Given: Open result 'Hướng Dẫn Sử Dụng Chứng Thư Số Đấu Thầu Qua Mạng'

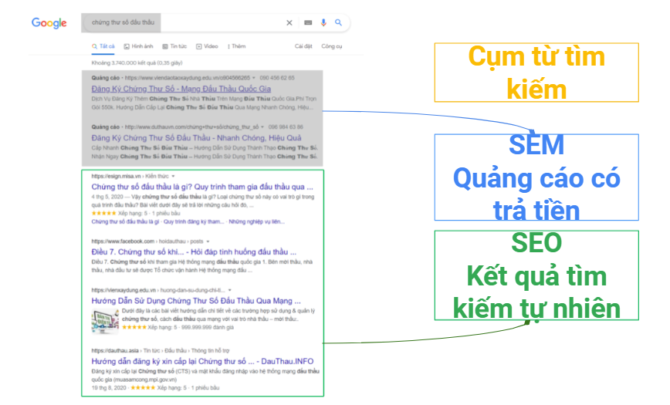Looking at the screenshot, I should (196, 301).
